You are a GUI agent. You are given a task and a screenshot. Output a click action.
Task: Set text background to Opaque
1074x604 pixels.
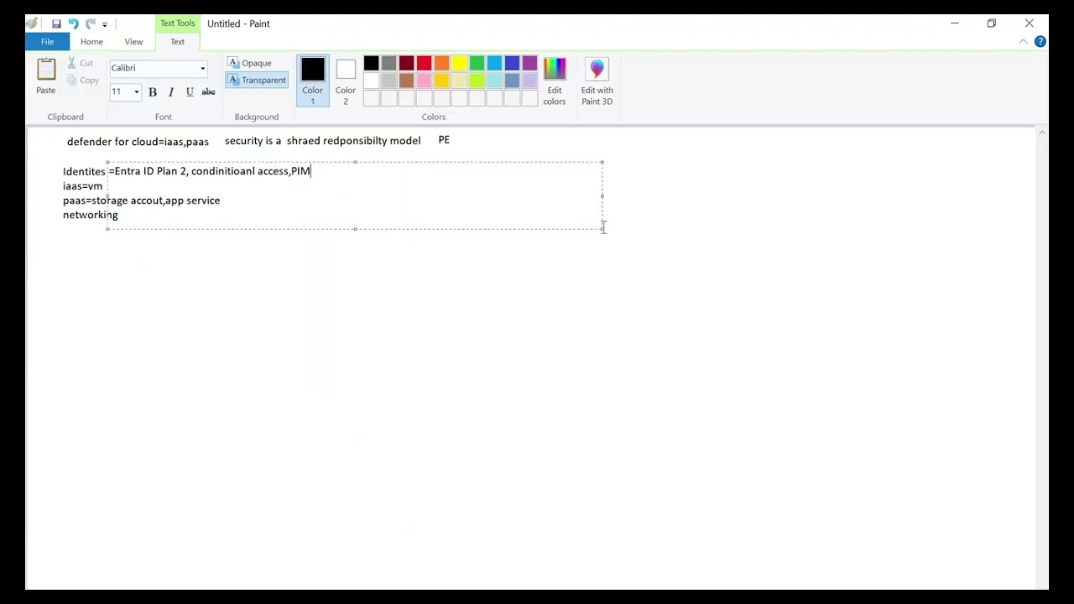click(x=250, y=64)
